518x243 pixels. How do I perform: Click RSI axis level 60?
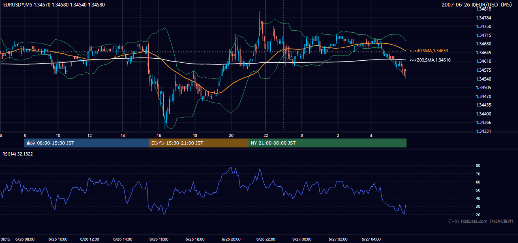tap(478, 182)
